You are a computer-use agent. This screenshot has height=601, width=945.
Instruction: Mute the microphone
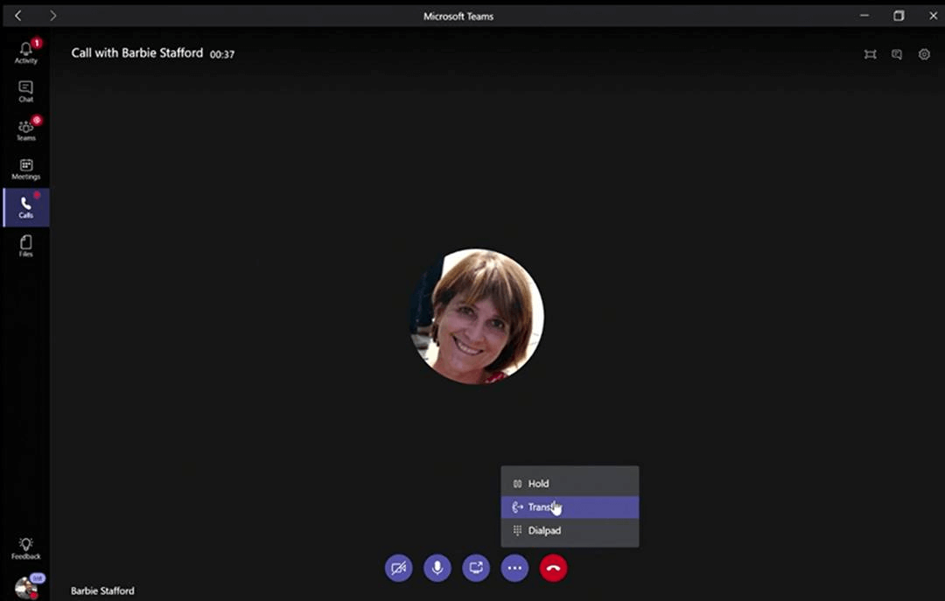(437, 568)
